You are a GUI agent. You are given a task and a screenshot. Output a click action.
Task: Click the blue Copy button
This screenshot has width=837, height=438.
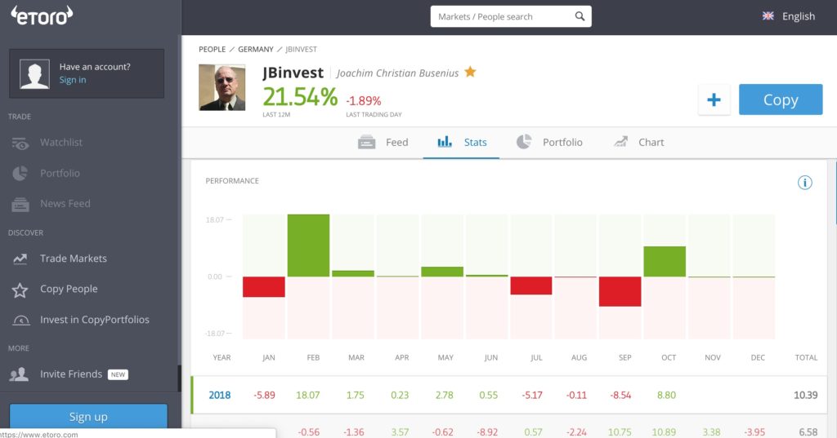(x=781, y=100)
